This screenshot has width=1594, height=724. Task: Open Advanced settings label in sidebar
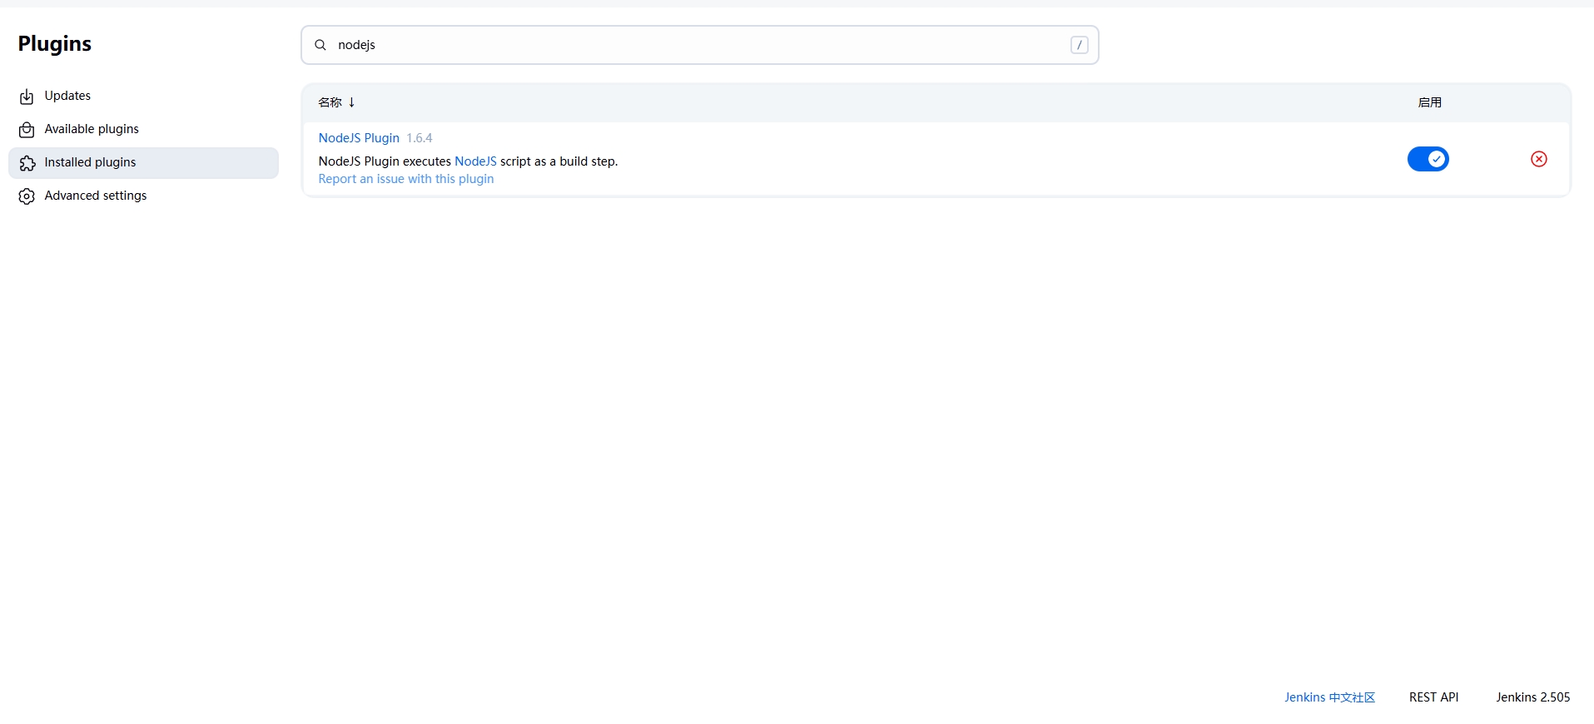96,196
